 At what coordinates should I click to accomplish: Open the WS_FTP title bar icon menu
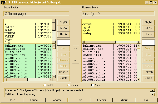point(3,3)
